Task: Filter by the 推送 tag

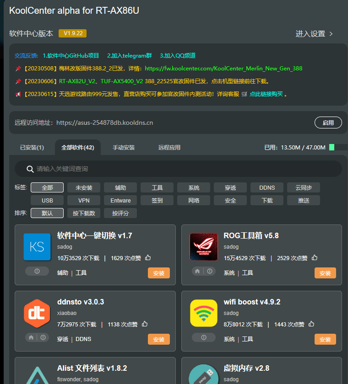Action: pyautogui.click(x=304, y=200)
